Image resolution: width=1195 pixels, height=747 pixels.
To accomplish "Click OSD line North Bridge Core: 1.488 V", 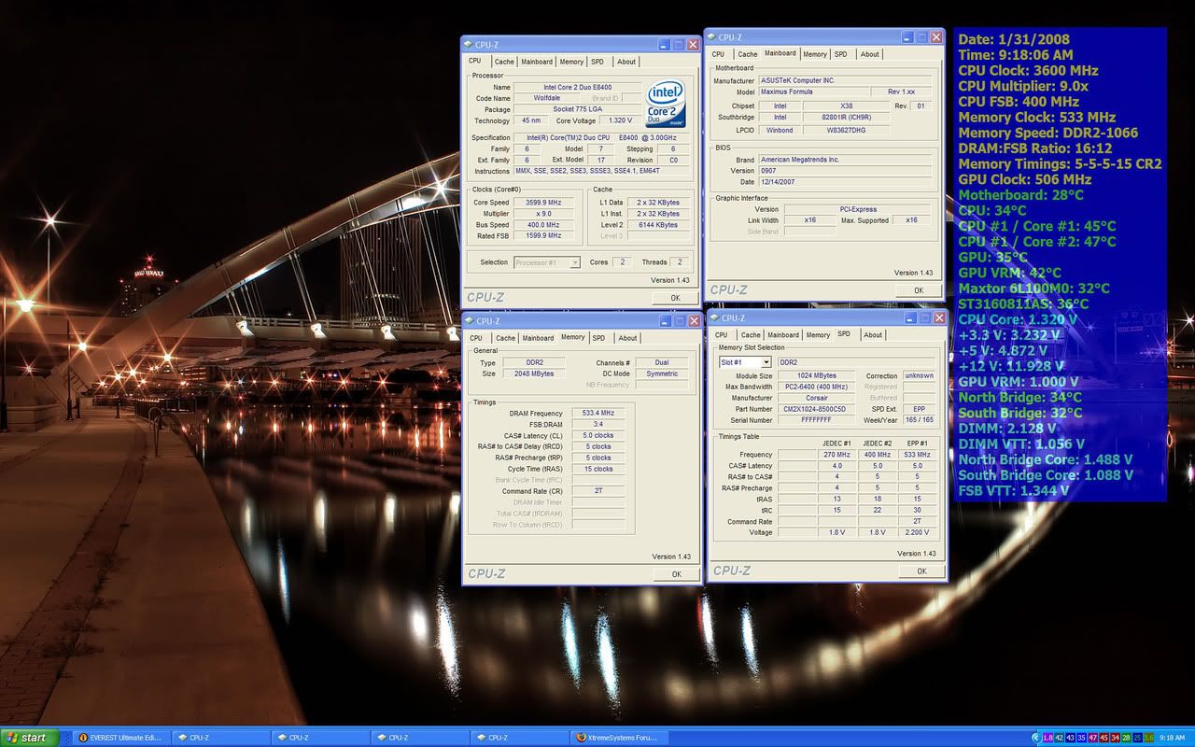I will click(x=1046, y=459).
